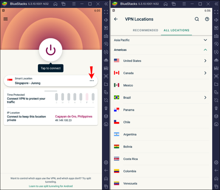220x190 pixels.
Task: Click Singapore - Jurong smart location
Action: (51, 81)
